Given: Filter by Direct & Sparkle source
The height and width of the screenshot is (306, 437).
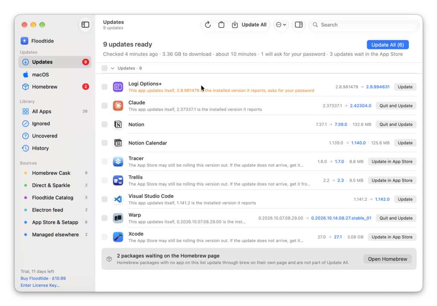Looking at the screenshot, I should tap(55, 185).
